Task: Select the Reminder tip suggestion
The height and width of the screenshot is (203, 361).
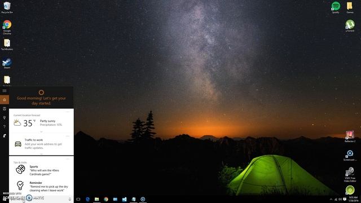Action: (x=49, y=187)
